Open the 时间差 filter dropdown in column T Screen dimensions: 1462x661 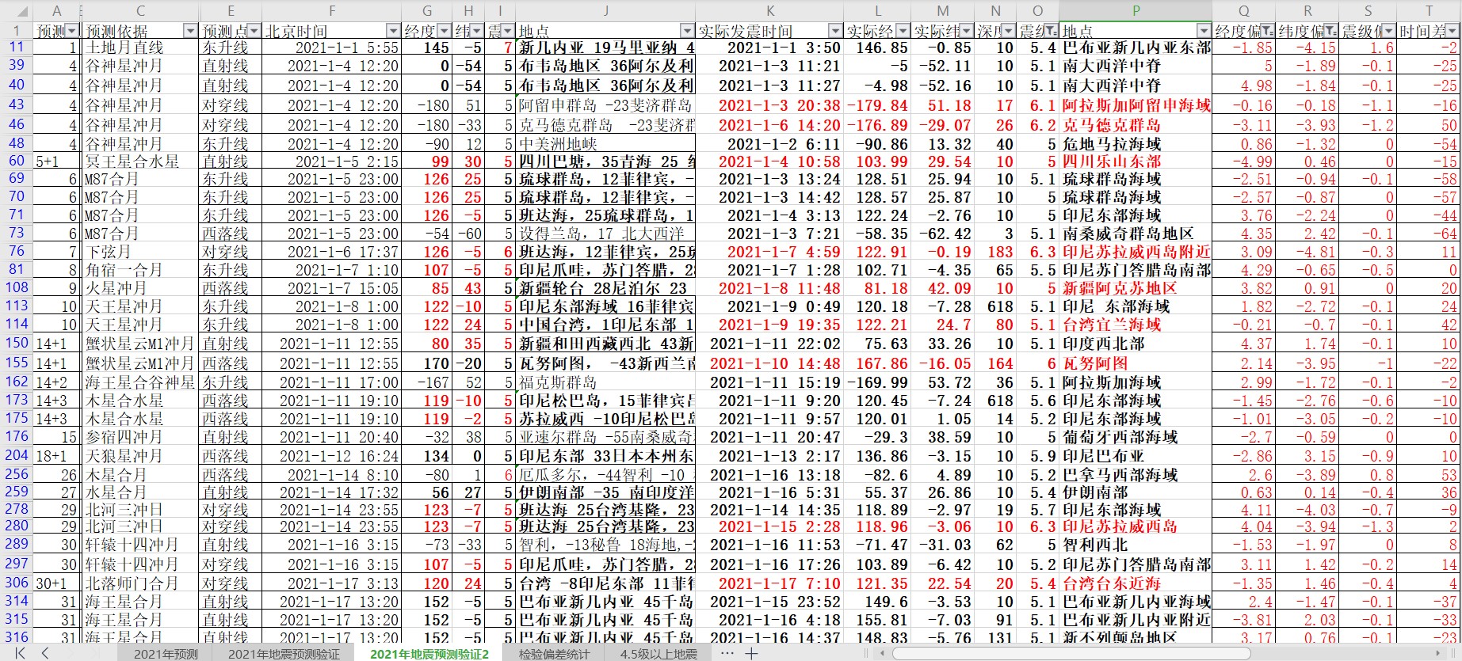[1452, 31]
